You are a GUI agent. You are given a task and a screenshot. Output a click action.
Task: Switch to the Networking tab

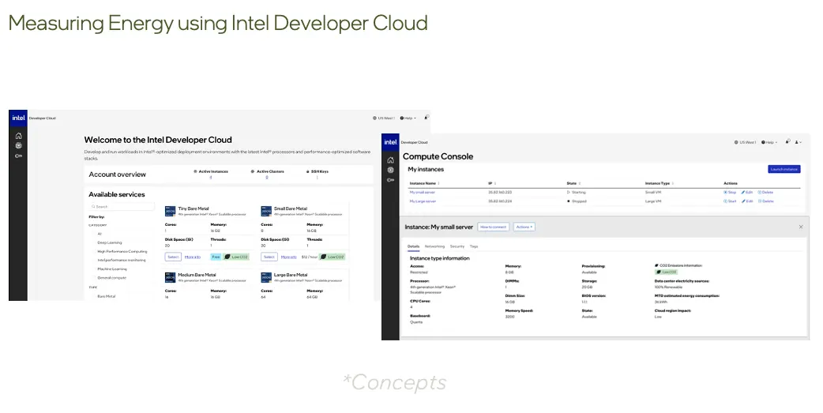click(434, 246)
